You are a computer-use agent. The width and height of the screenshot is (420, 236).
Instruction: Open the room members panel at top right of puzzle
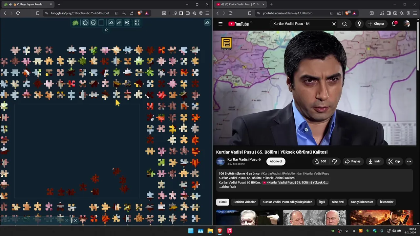pos(207,23)
